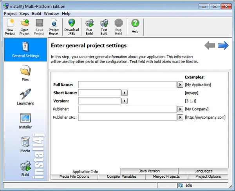Open the Project Report icon
Viewport: 235px width, 191px height.
(x=54, y=24)
